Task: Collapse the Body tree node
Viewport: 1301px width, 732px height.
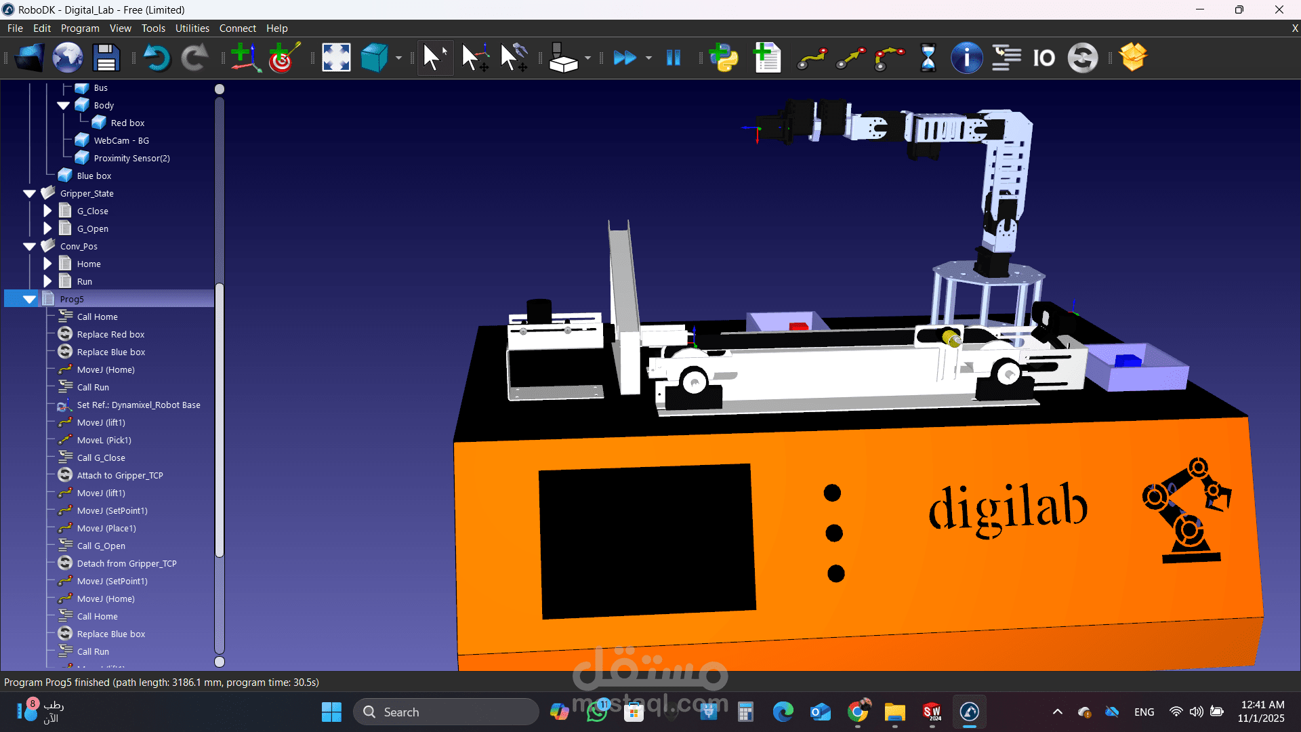Action: click(x=64, y=105)
